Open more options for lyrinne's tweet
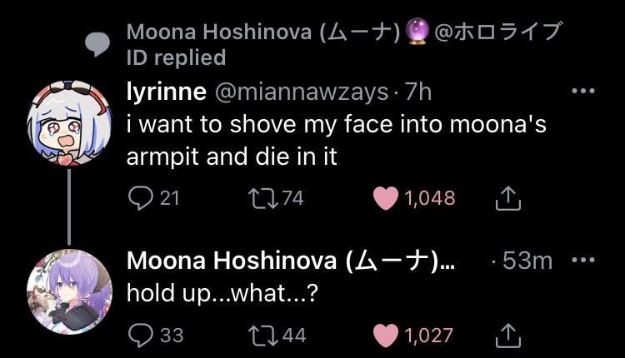Viewport: 625px width, 358px height. pyautogui.click(x=583, y=91)
